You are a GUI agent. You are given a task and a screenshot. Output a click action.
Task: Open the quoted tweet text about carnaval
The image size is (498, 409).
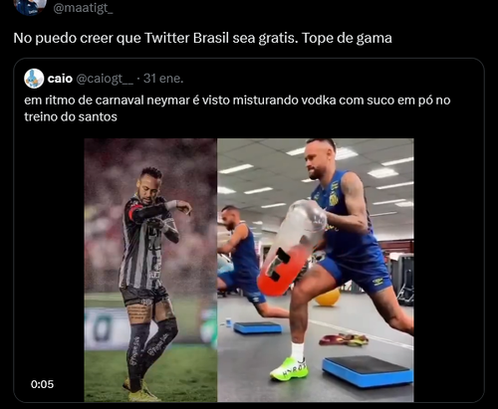pos(237,108)
